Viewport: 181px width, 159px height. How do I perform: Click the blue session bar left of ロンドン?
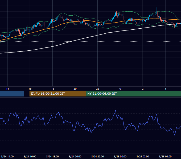(12, 94)
